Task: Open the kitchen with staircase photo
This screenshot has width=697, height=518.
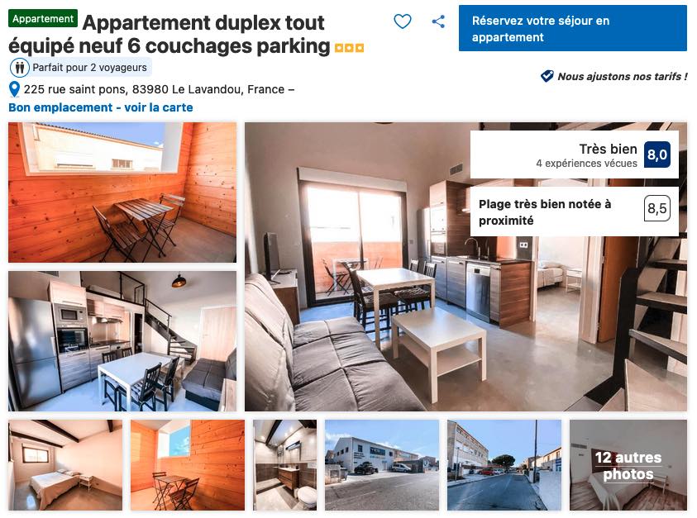Action: (x=122, y=341)
